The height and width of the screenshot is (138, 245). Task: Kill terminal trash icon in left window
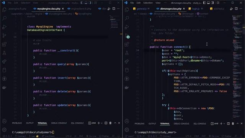pos(110,123)
